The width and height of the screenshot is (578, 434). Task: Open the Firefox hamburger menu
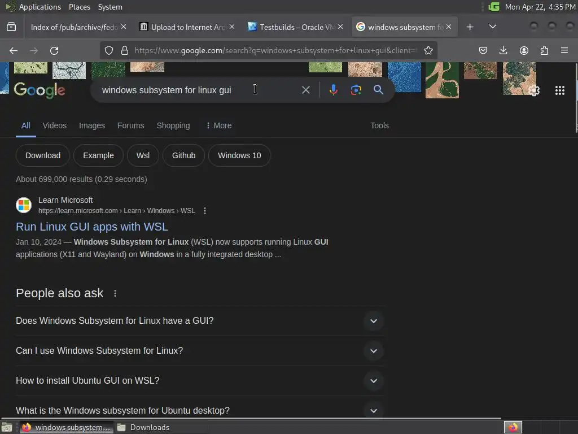[x=564, y=50]
